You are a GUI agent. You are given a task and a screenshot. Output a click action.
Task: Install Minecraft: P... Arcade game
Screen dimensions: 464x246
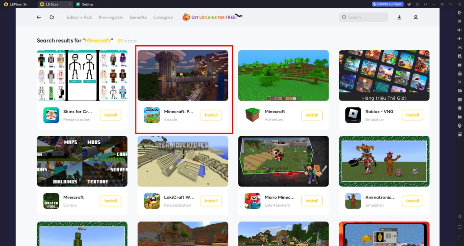tap(211, 115)
